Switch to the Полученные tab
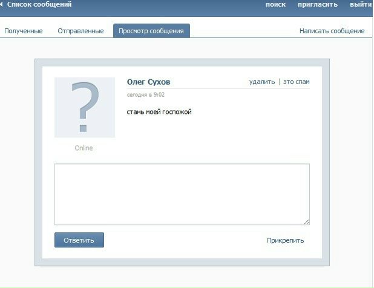The height and width of the screenshot is (288, 374). pos(24,31)
